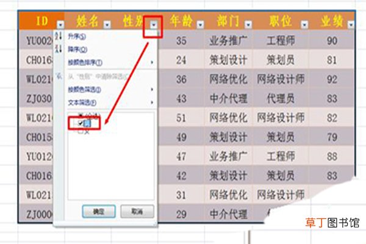Click the 姓名 header cell
Image resolution: width=366 pixels, height=244 pixels.
(87, 21)
